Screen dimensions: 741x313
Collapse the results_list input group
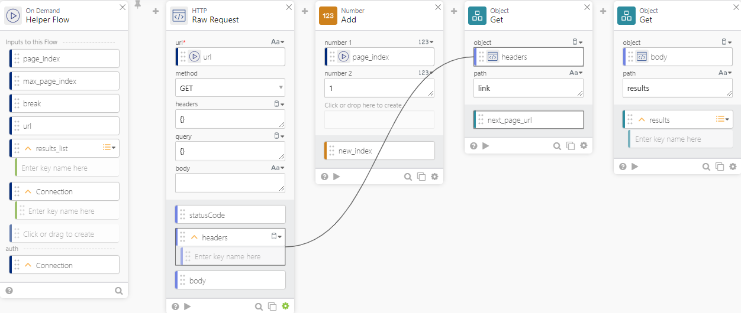(x=27, y=148)
